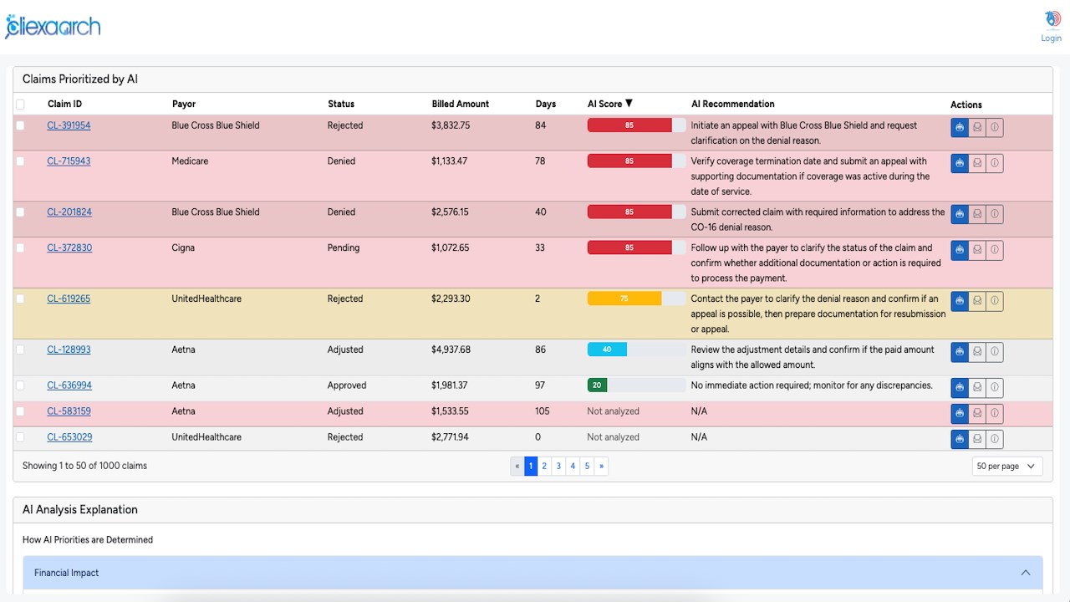Jump to the next page with » button
The image size is (1070, 602).
[x=601, y=467]
